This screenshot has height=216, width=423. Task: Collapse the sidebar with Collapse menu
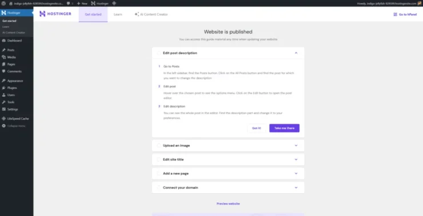coord(14,126)
